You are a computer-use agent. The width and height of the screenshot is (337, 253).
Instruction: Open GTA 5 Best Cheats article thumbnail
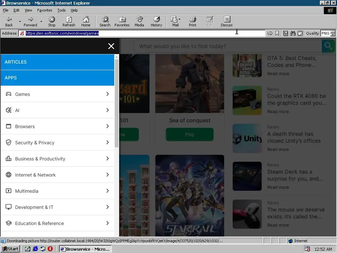coord(247,66)
